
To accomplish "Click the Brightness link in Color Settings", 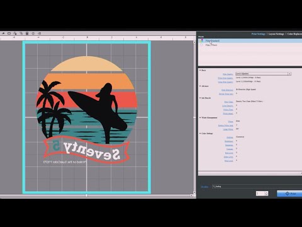I will click(x=229, y=141).
